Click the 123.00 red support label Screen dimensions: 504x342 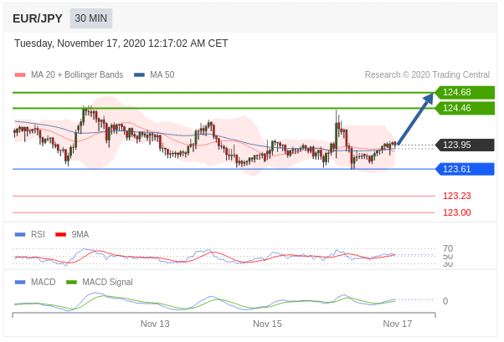(456, 212)
